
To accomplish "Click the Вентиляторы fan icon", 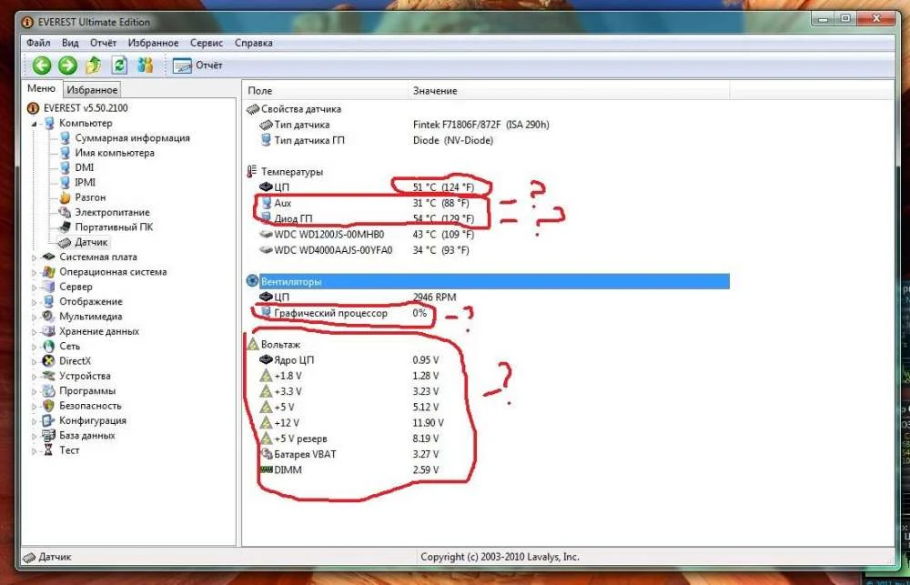I will pos(252,281).
